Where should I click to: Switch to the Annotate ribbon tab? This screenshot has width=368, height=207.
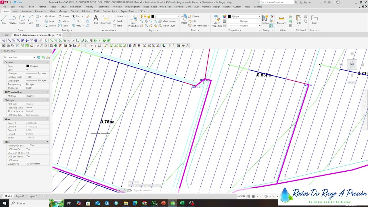[x=27, y=11]
